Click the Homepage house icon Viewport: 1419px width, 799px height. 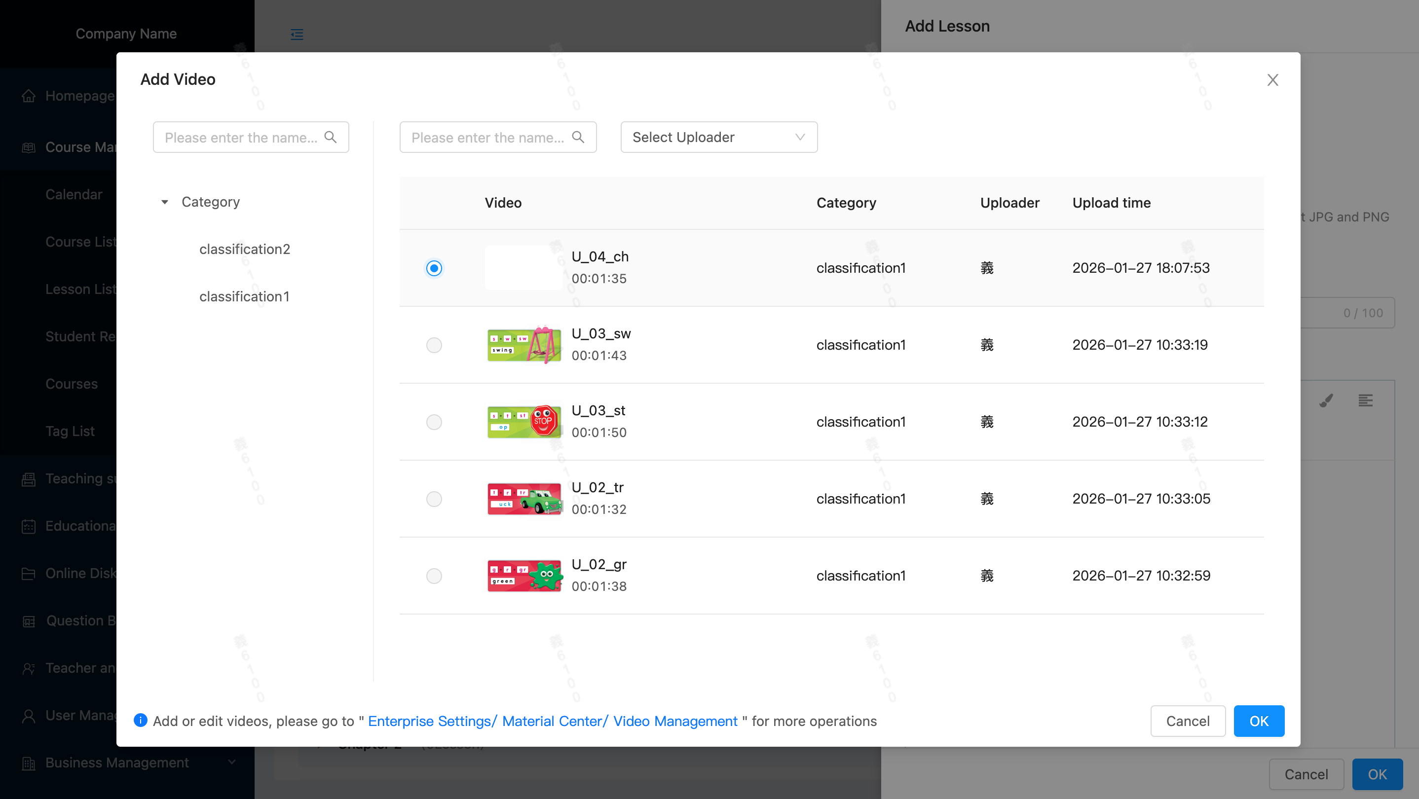[29, 96]
